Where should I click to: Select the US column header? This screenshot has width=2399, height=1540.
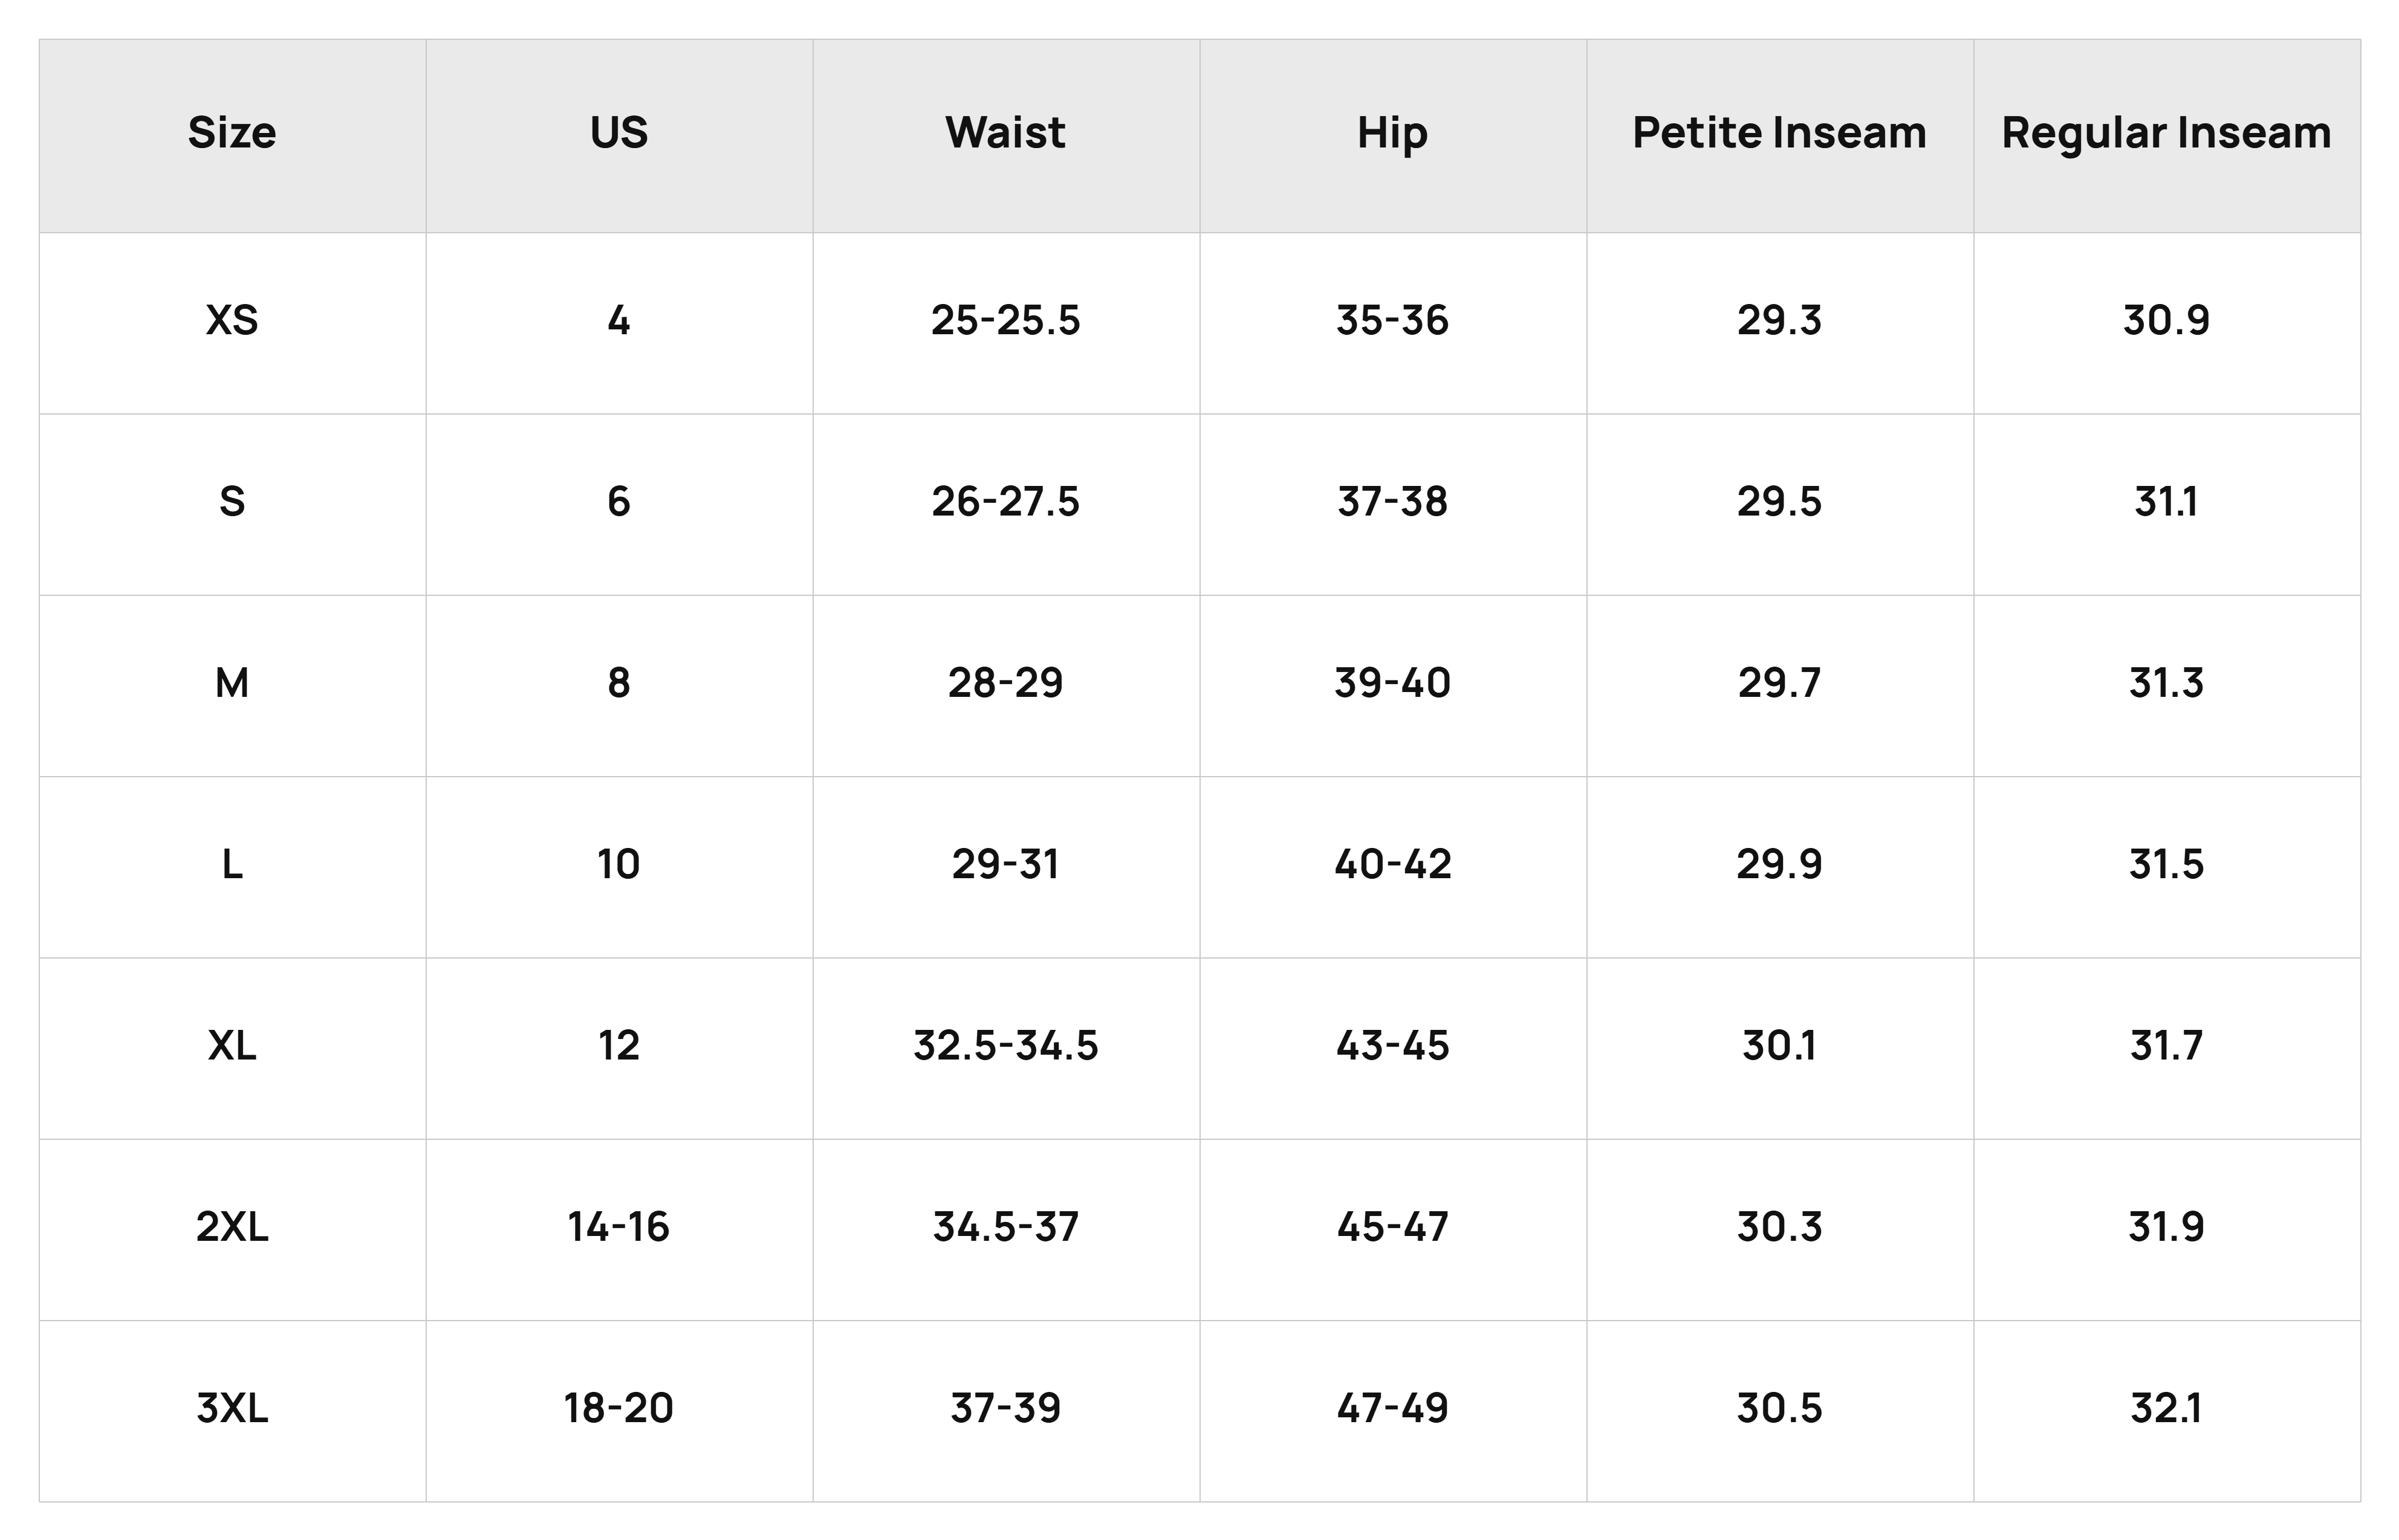619,133
